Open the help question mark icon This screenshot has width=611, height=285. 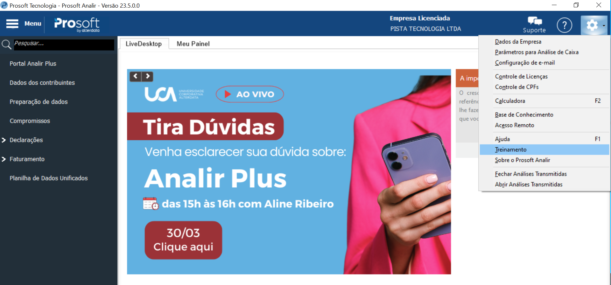565,25
